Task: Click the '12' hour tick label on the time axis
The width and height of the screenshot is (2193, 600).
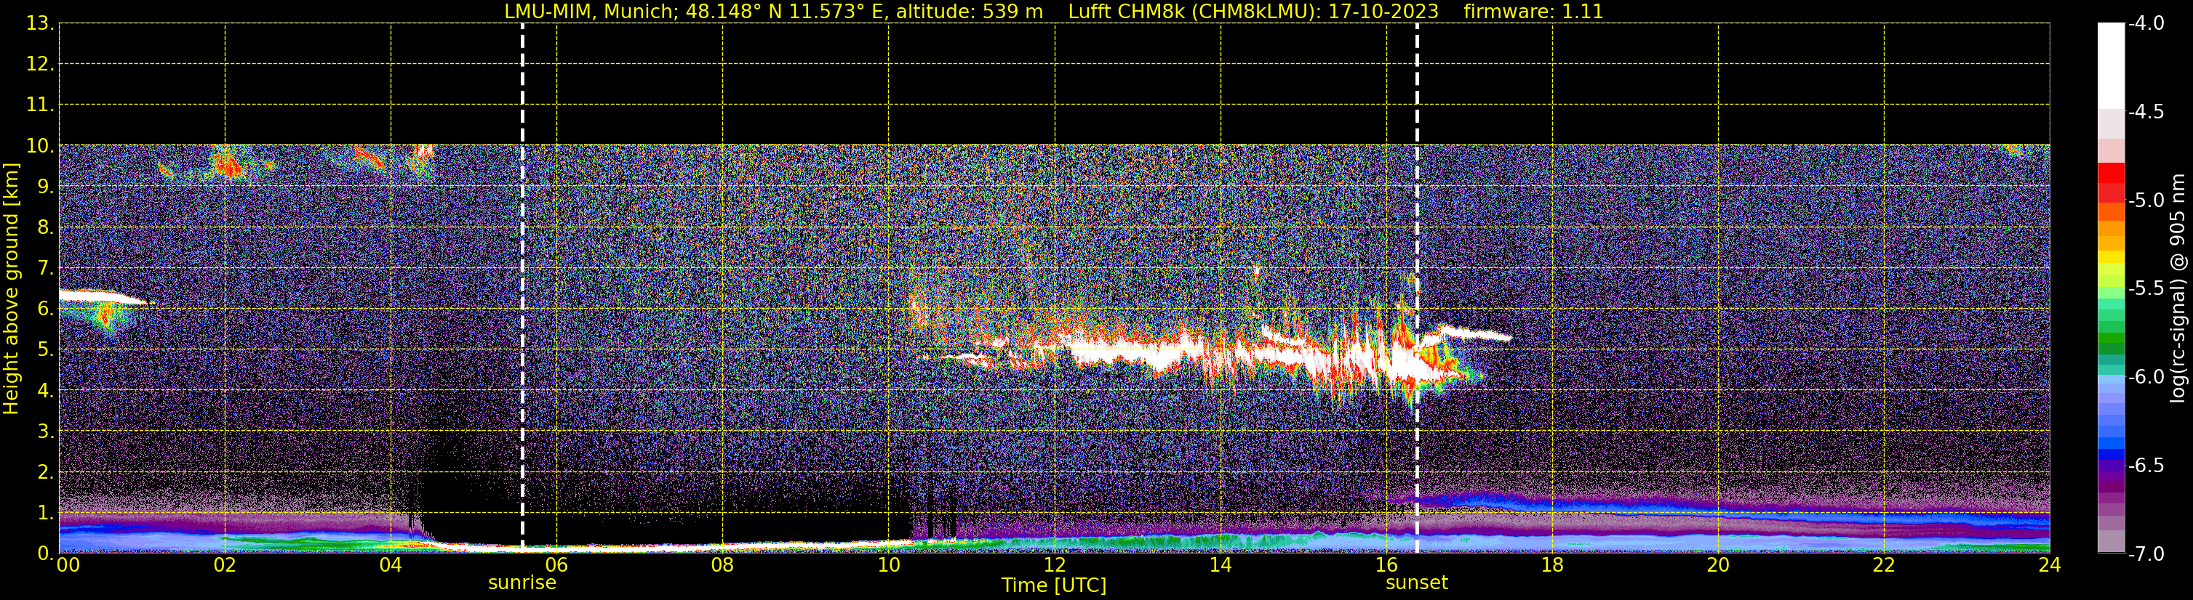Action: click(1055, 565)
